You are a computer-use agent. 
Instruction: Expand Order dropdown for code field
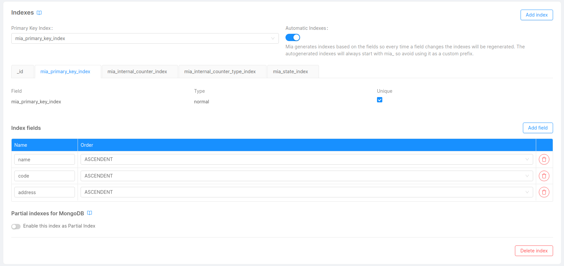[306, 176]
